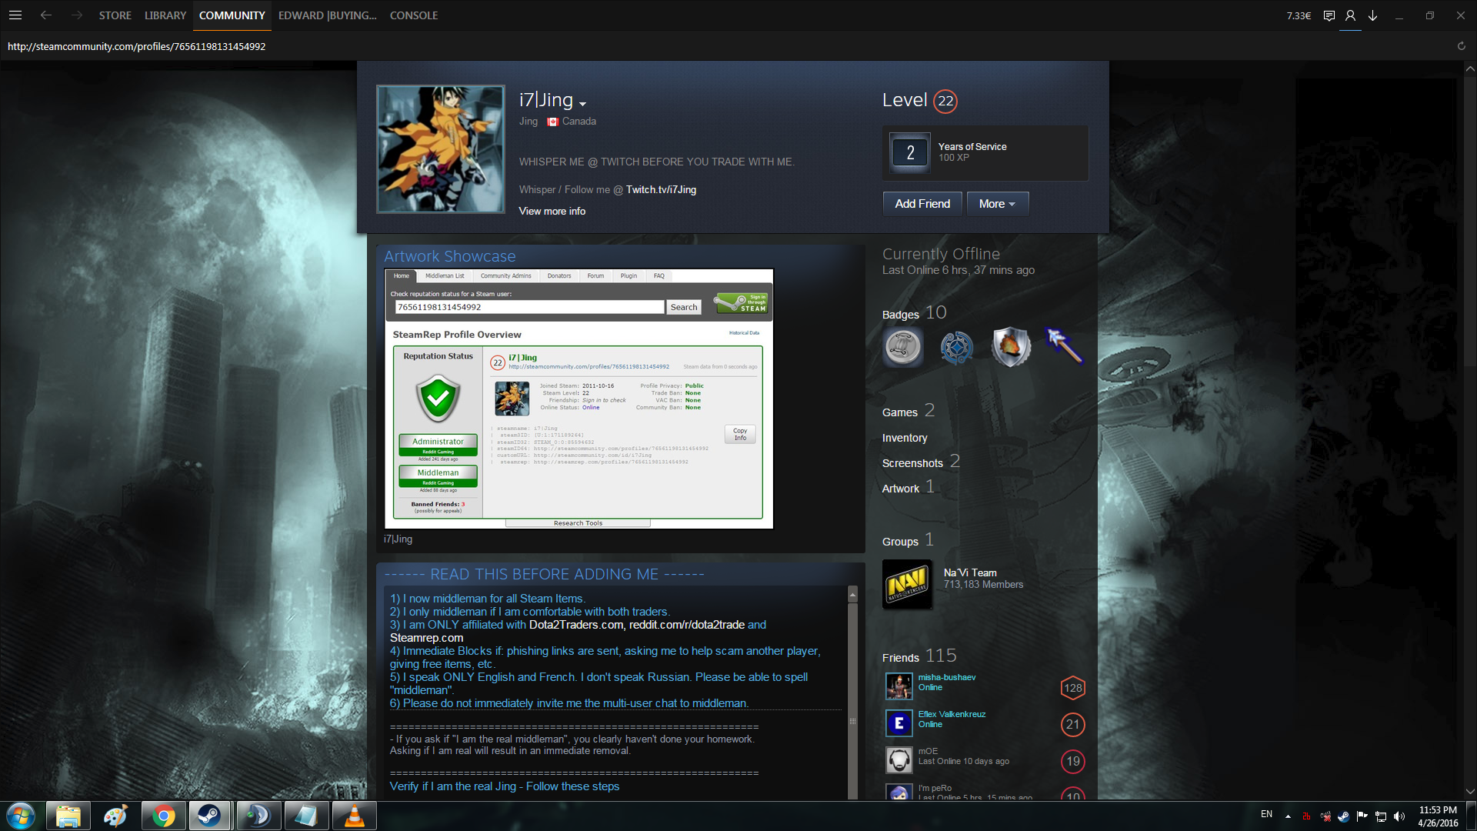Open the STORE menu tab
Screen dimensions: 1477x831
pyautogui.click(x=115, y=15)
